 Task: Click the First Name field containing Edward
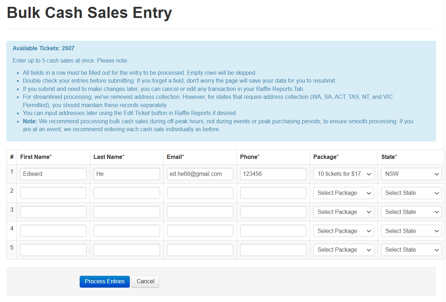point(53,174)
